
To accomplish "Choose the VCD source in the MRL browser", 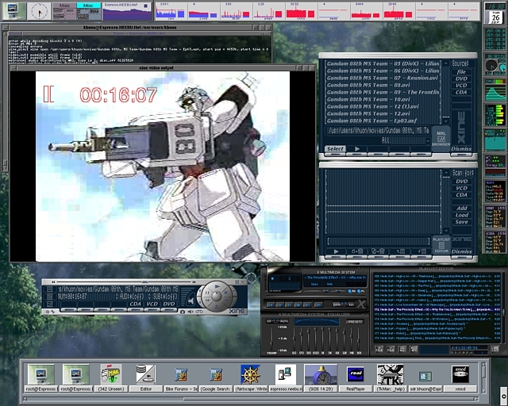I will (x=461, y=86).
